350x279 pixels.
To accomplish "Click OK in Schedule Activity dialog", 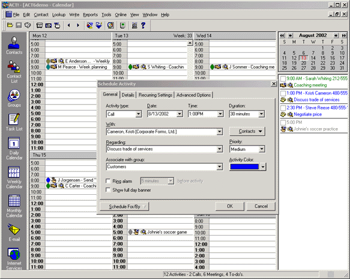I will click(230, 206).
